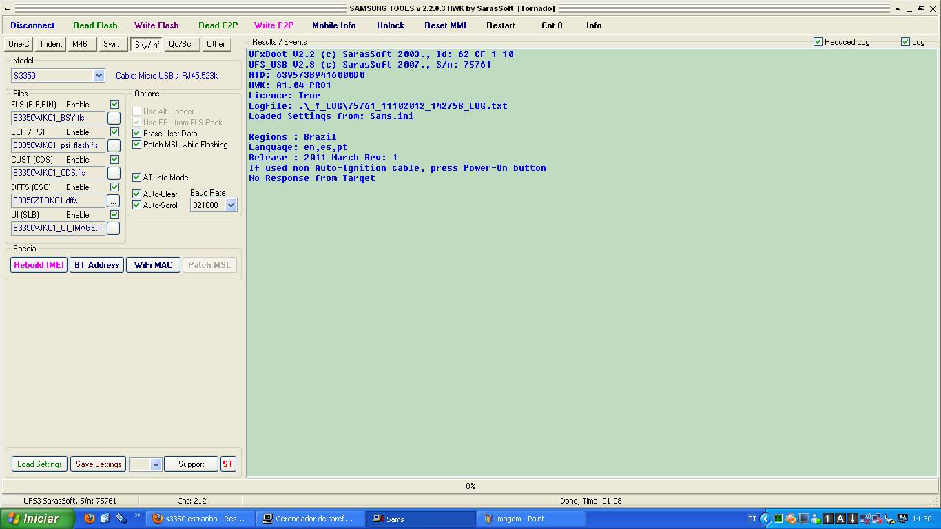Click the Save Settings button
The image size is (941, 529).
(x=99, y=464)
